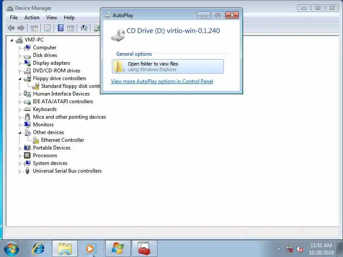The width and height of the screenshot is (343, 257).
Task: Expand the Universal Serial Bus controllers category
Action: [x=20, y=171]
